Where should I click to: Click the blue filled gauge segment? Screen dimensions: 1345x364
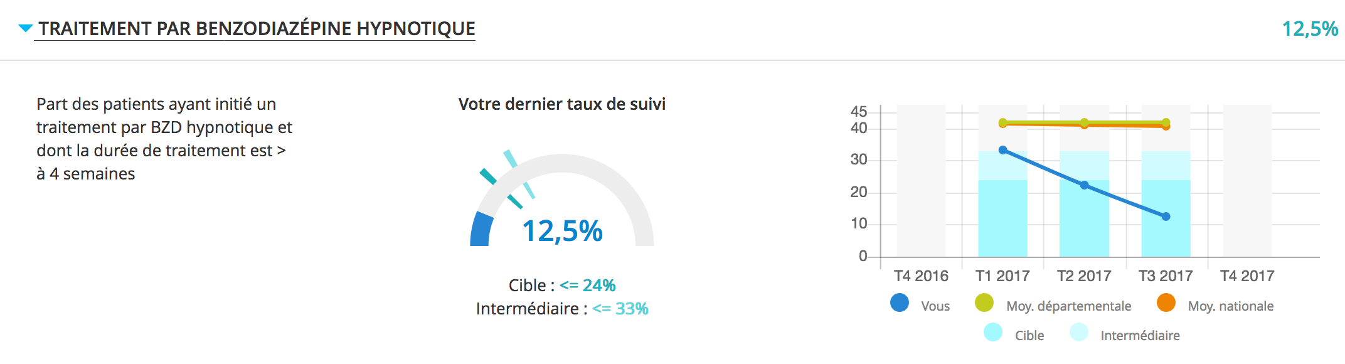click(x=481, y=229)
